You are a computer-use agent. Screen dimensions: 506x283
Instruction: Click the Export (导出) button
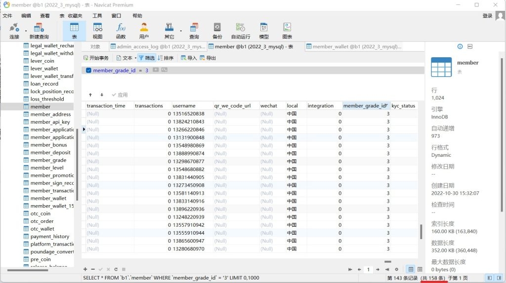coord(208,58)
